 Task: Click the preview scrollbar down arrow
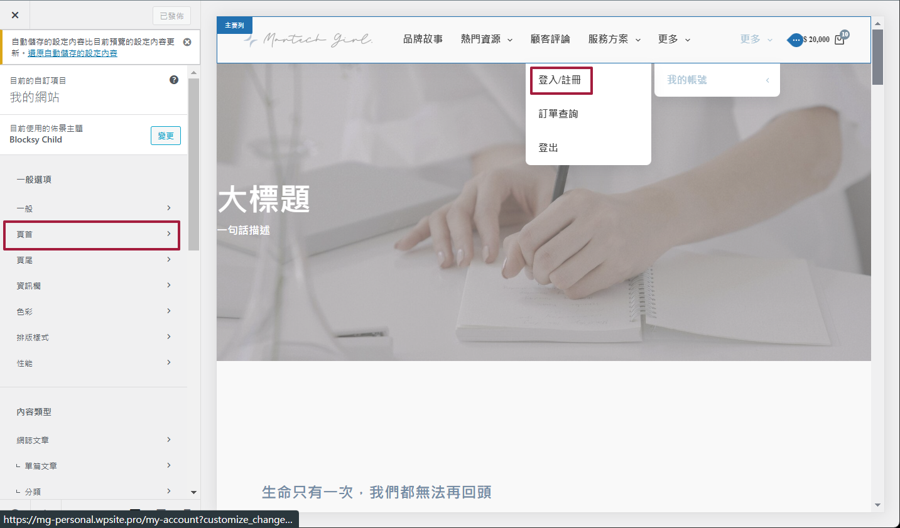[877, 505]
